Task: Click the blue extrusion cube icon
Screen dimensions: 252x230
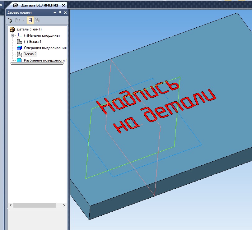Action: (19, 48)
